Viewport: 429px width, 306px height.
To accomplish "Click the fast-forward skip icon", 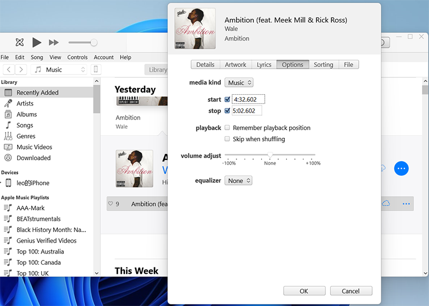I will (x=54, y=42).
